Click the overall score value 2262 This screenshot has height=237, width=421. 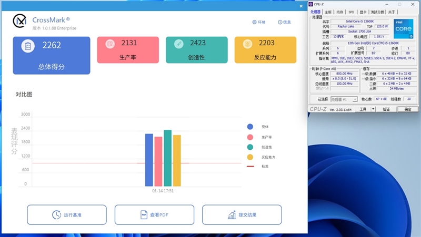[x=52, y=45]
